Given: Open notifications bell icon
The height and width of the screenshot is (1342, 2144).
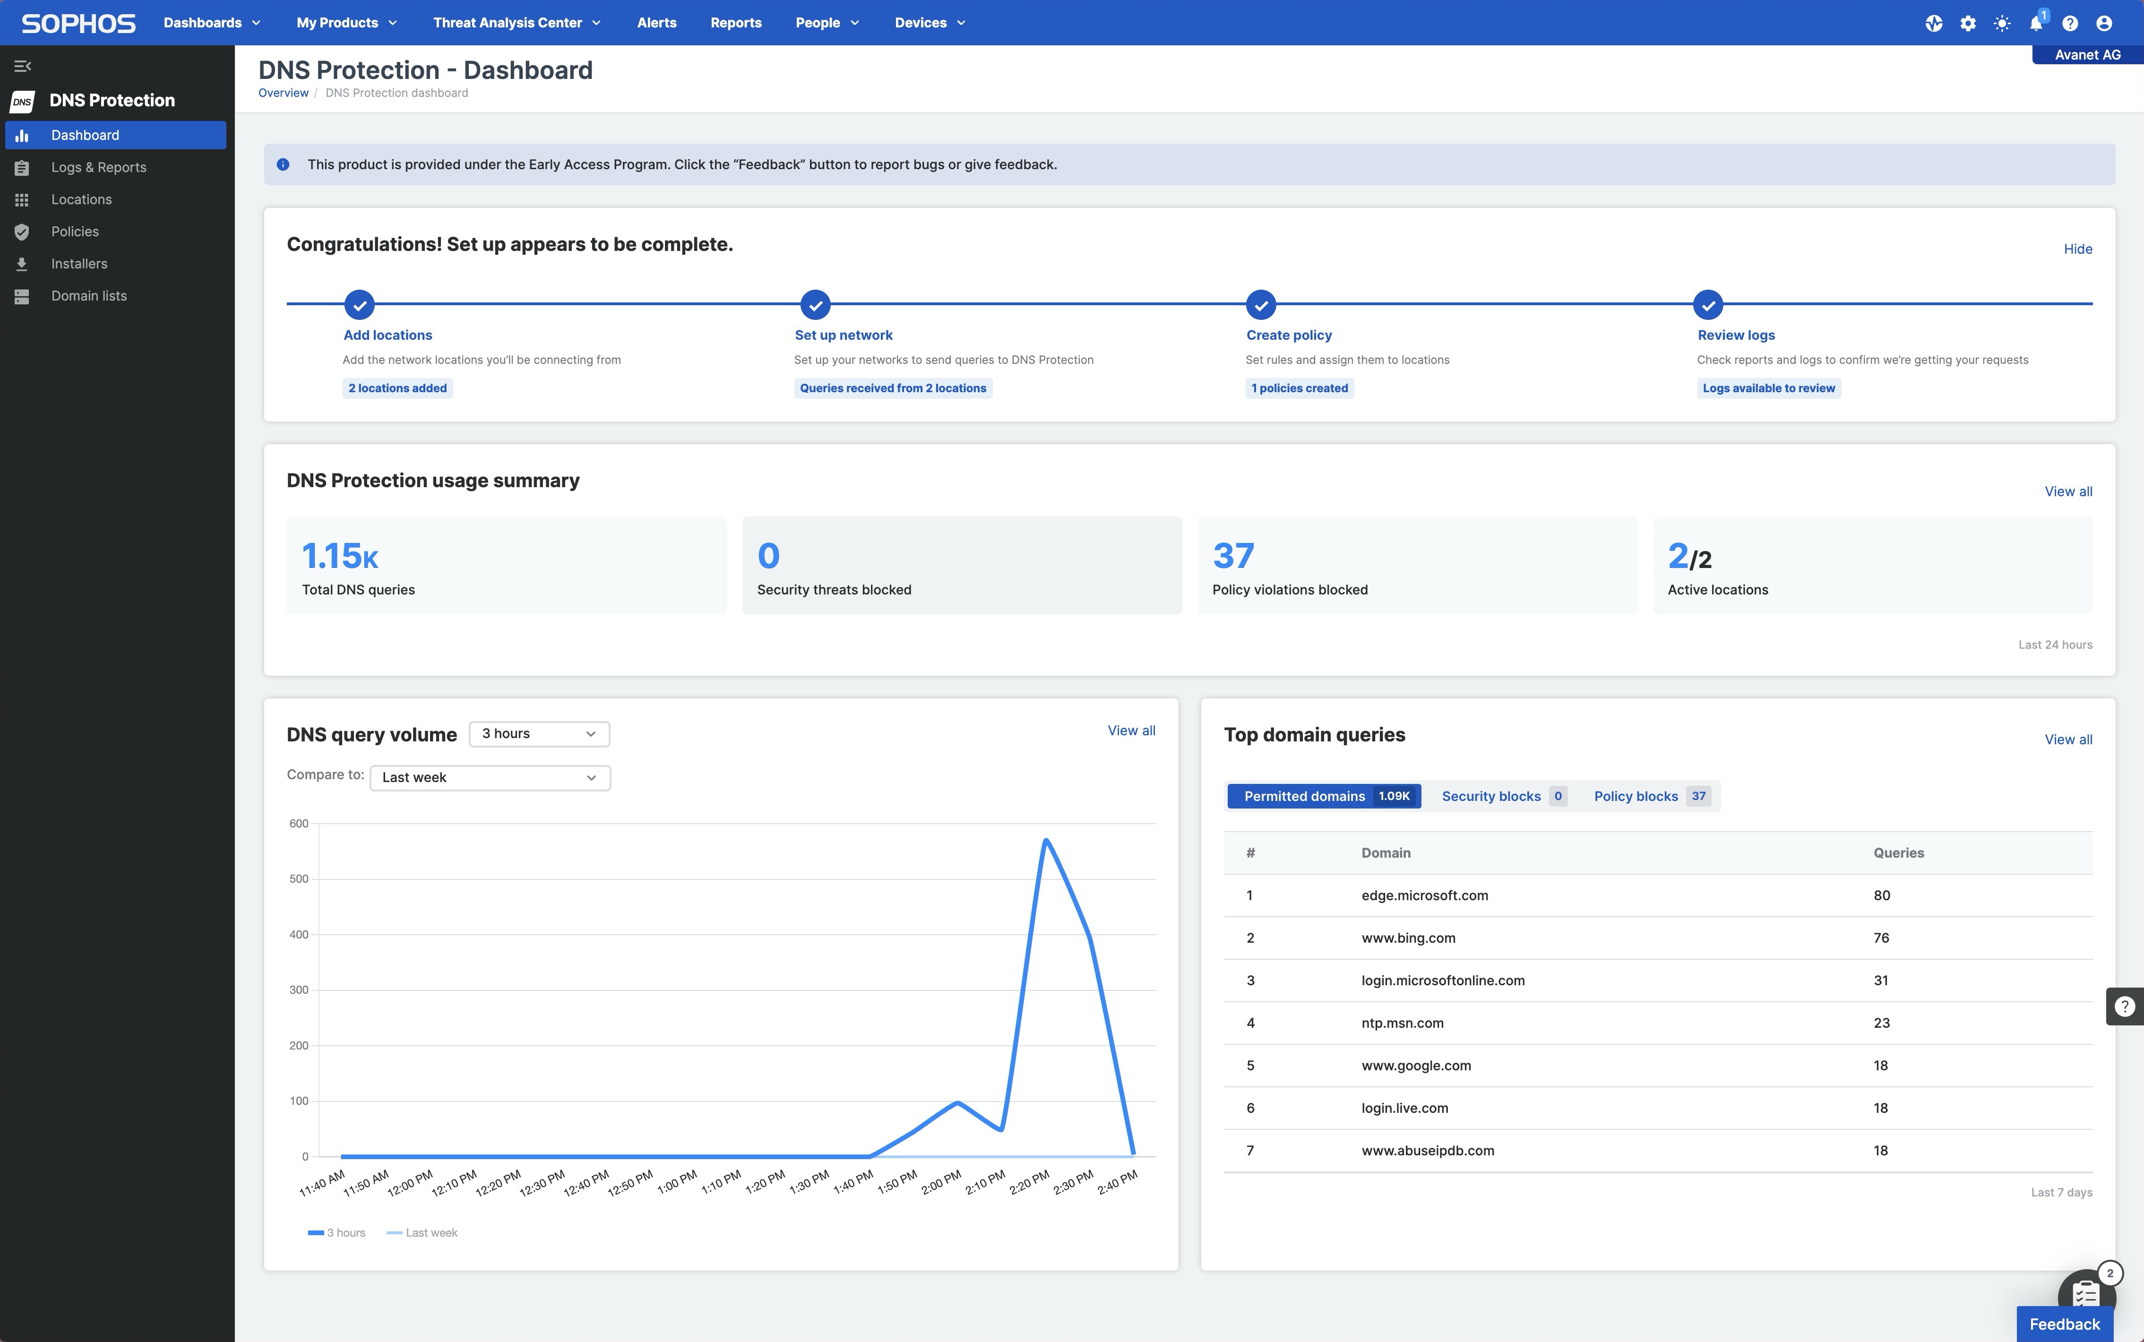Looking at the screenshot, I should (x=2037, y=23).
